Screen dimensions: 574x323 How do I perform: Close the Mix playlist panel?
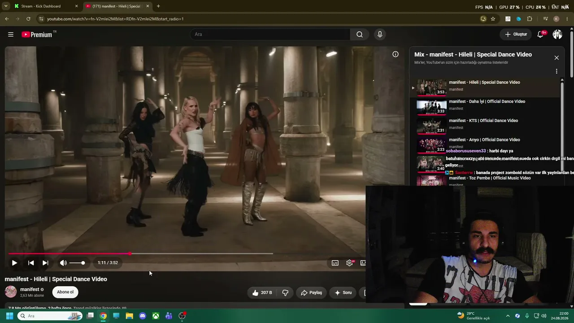coord(557,58)
